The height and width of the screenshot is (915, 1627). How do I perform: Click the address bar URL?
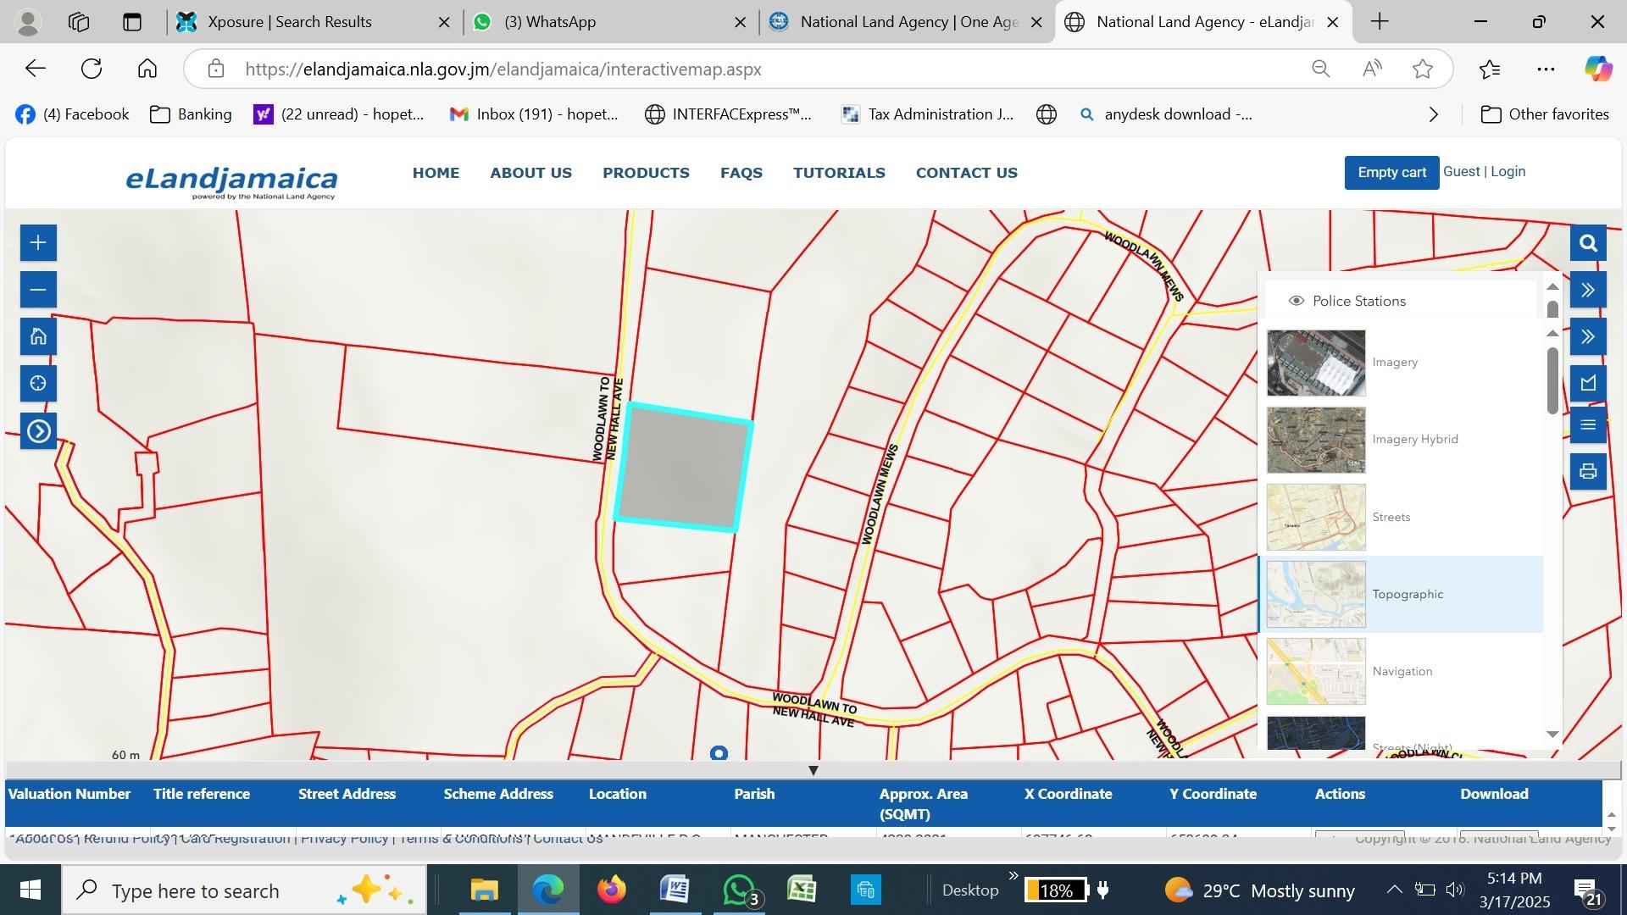coord(503,69)
